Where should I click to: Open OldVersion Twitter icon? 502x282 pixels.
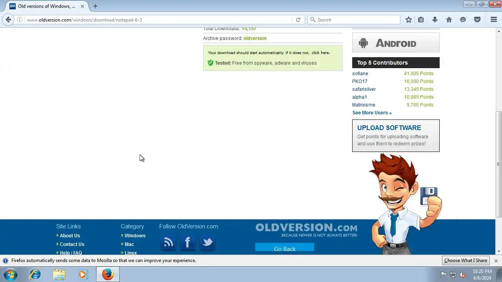pyautogui.click(x=207, y=242)
